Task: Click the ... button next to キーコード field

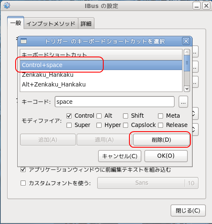Action: [x=183, y=102]
